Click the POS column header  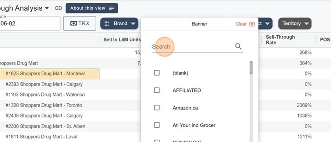tap(325, 40)
